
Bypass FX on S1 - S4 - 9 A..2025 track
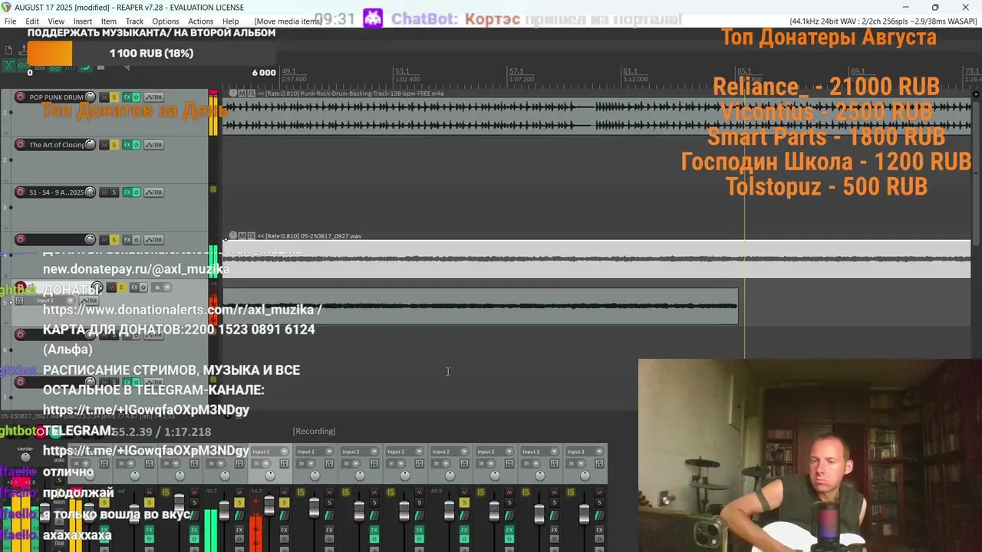click(137, 192)
